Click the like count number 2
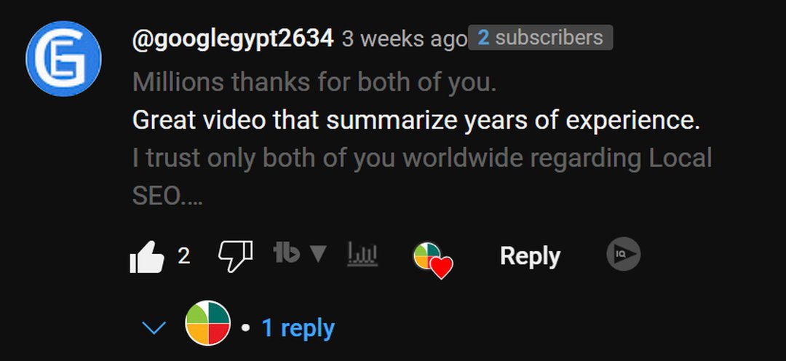 tap(184, 256)
